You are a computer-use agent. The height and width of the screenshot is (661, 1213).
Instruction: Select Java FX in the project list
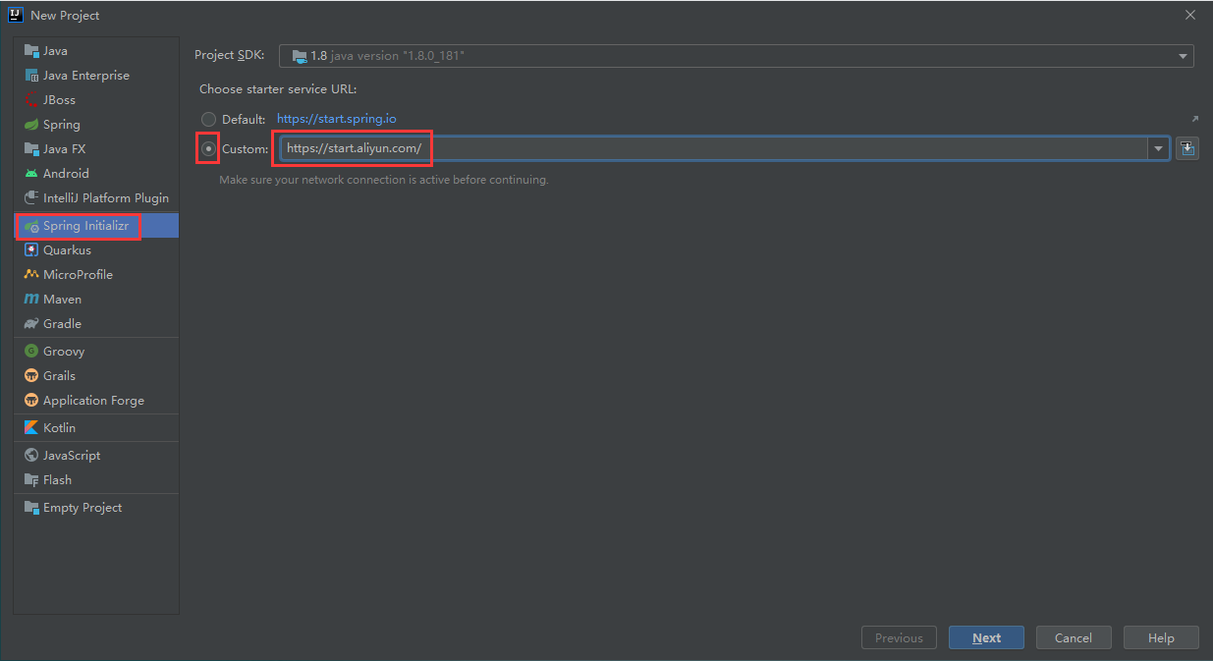pyautogui.click(x=96, y=149)
